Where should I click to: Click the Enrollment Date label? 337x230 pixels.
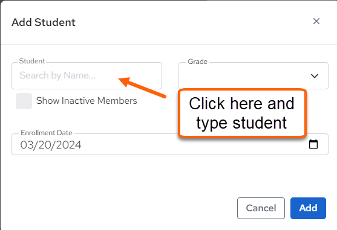point(47,133)
